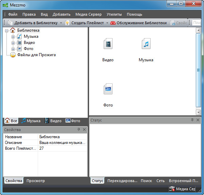The image size is (204, 195).
Task: Click the Добавить в Библиотеку button
Action: point(33,23)
